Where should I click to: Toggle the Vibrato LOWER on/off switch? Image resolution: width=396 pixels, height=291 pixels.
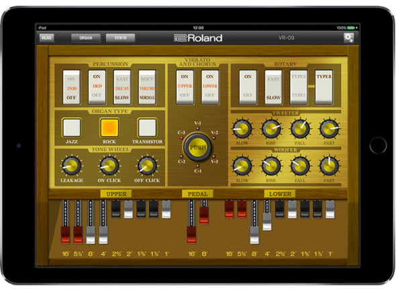(x=210, y=87)
